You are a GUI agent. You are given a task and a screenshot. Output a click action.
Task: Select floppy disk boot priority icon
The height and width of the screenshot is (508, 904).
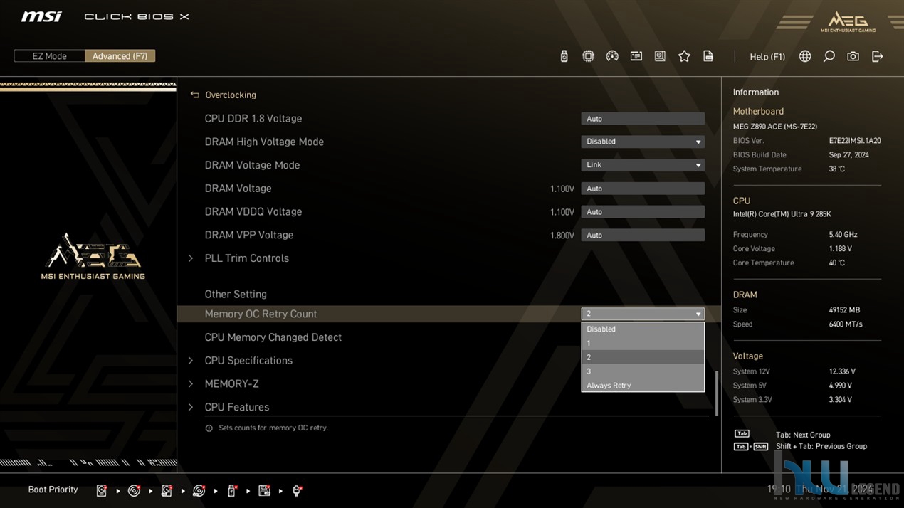click(264, 490)
